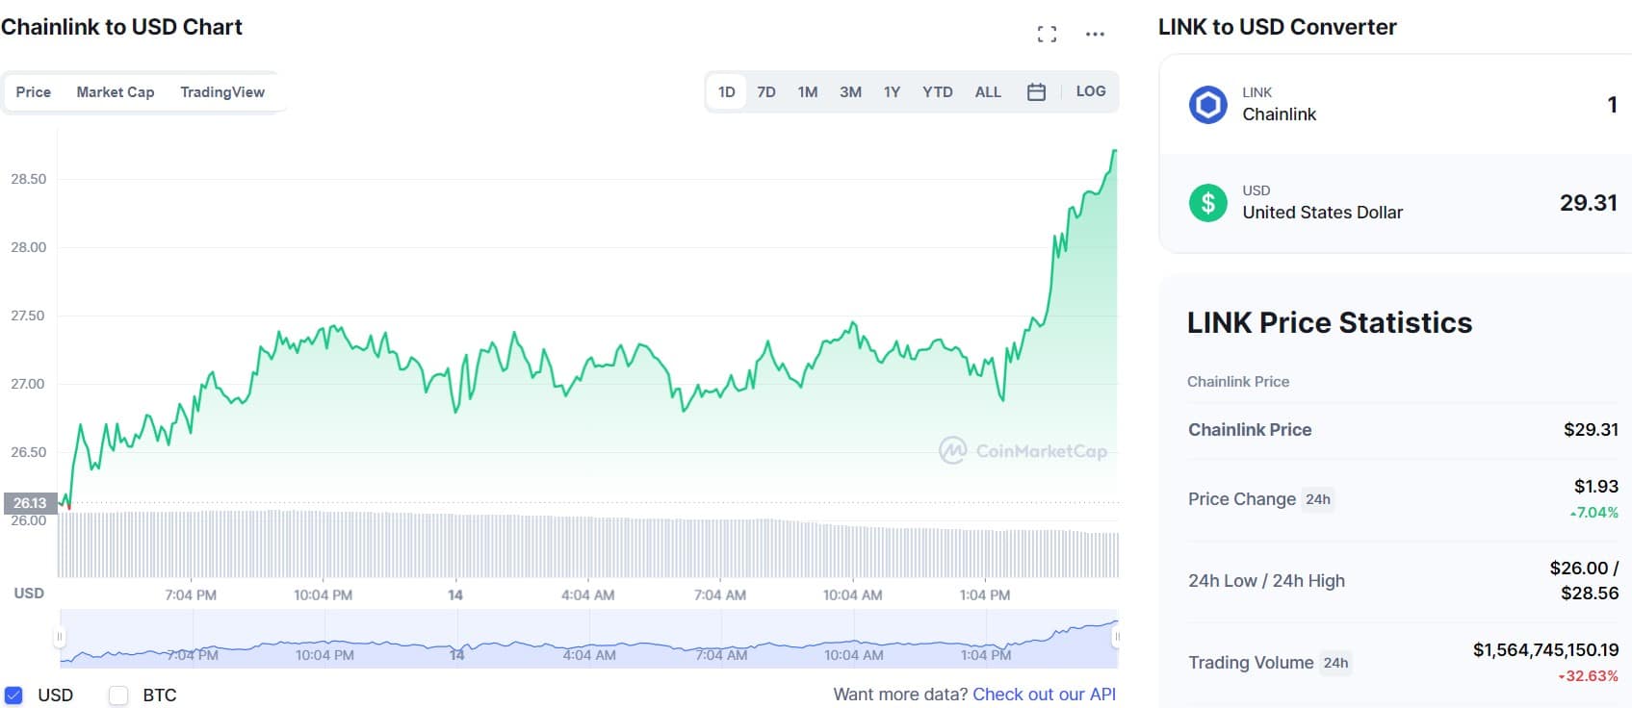
Task: Open chart in fullscreen mode icon
Action: click(1047, 35)
